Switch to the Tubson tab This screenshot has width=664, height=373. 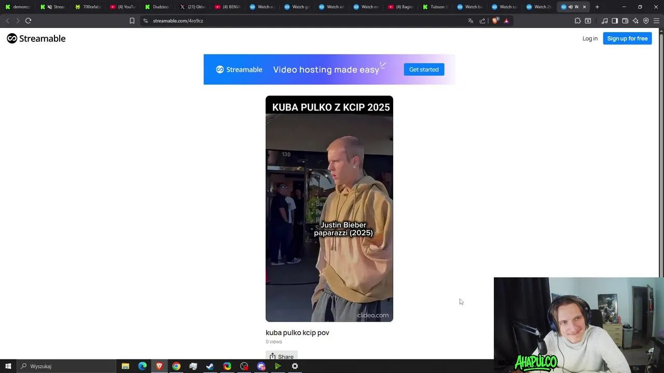point(435,7)
